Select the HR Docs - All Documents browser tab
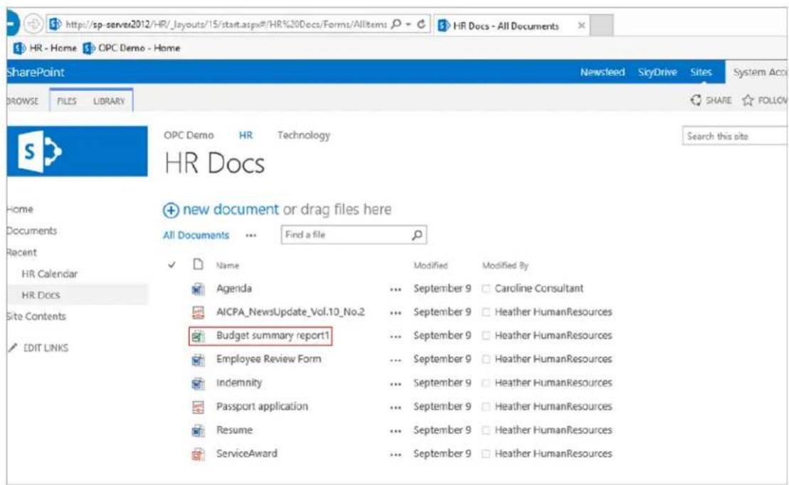The image size is (789, 485). coord(510,26)
